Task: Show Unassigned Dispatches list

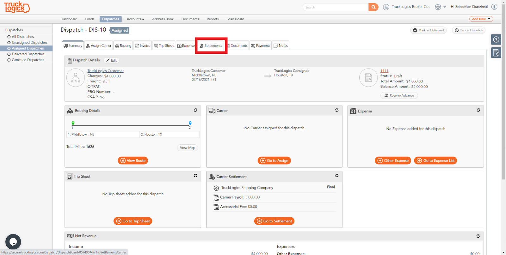Action: (30, 43)
